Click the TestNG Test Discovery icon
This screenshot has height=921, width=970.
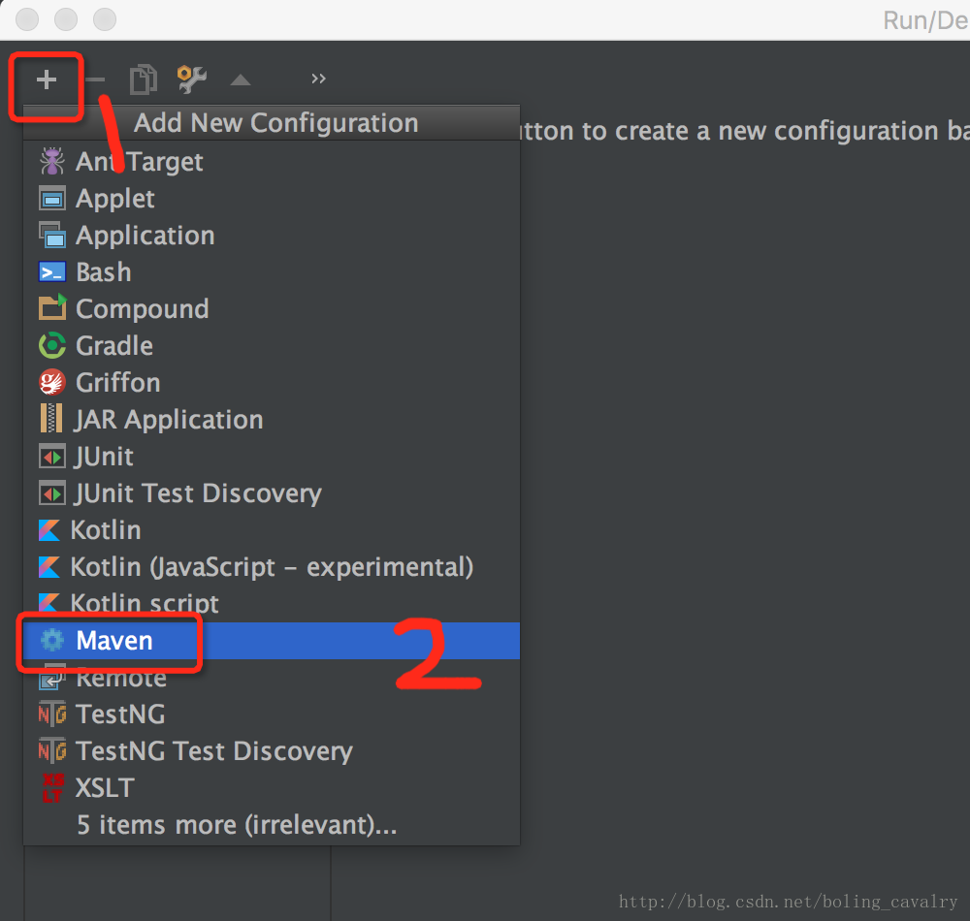point(52,751)
